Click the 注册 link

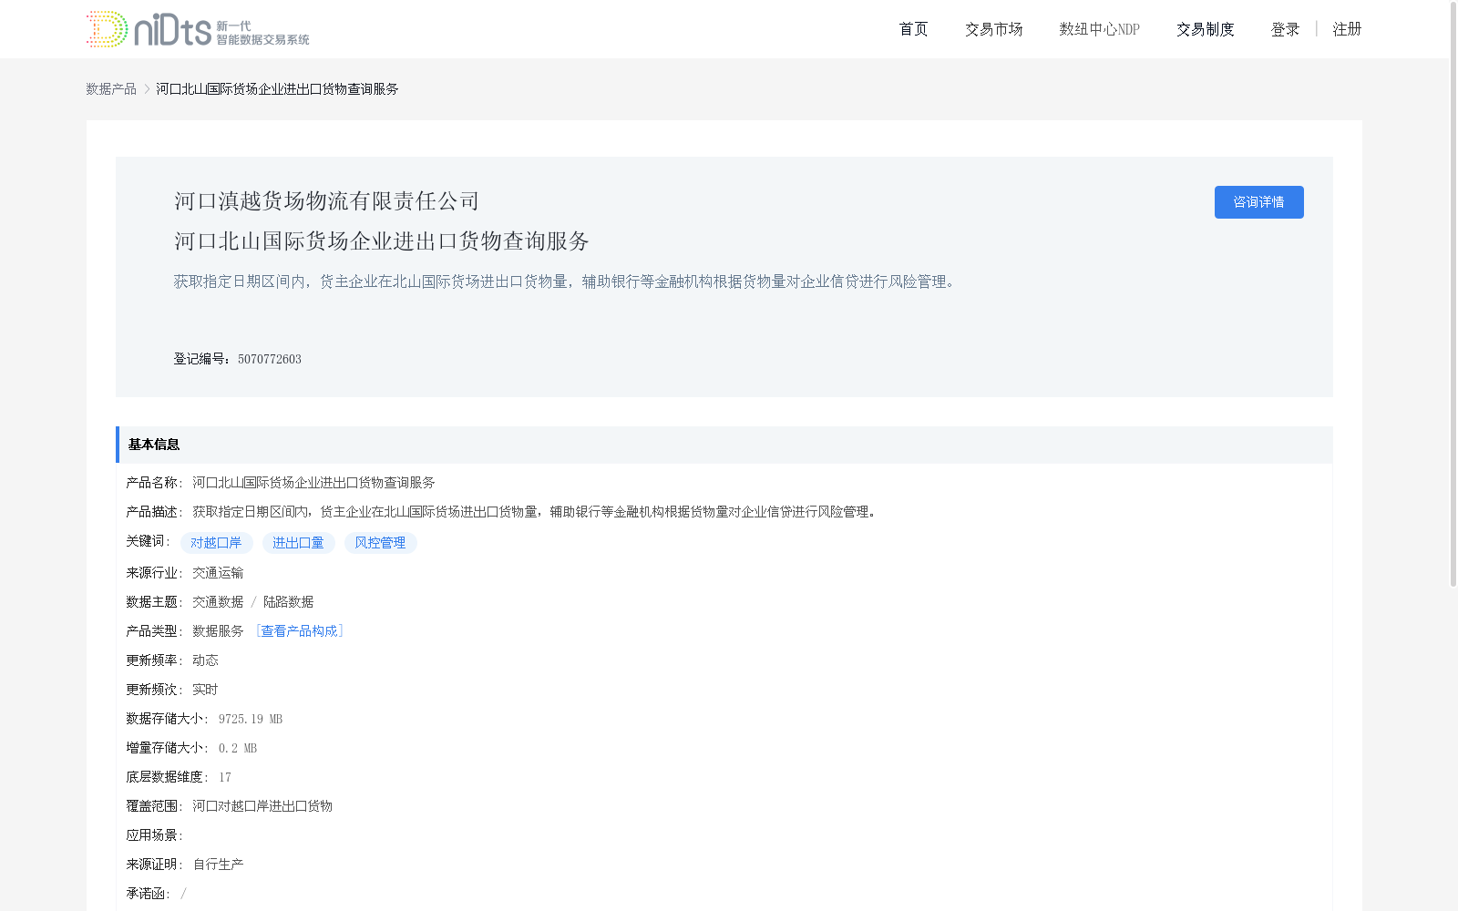[x=1347, y=29]
